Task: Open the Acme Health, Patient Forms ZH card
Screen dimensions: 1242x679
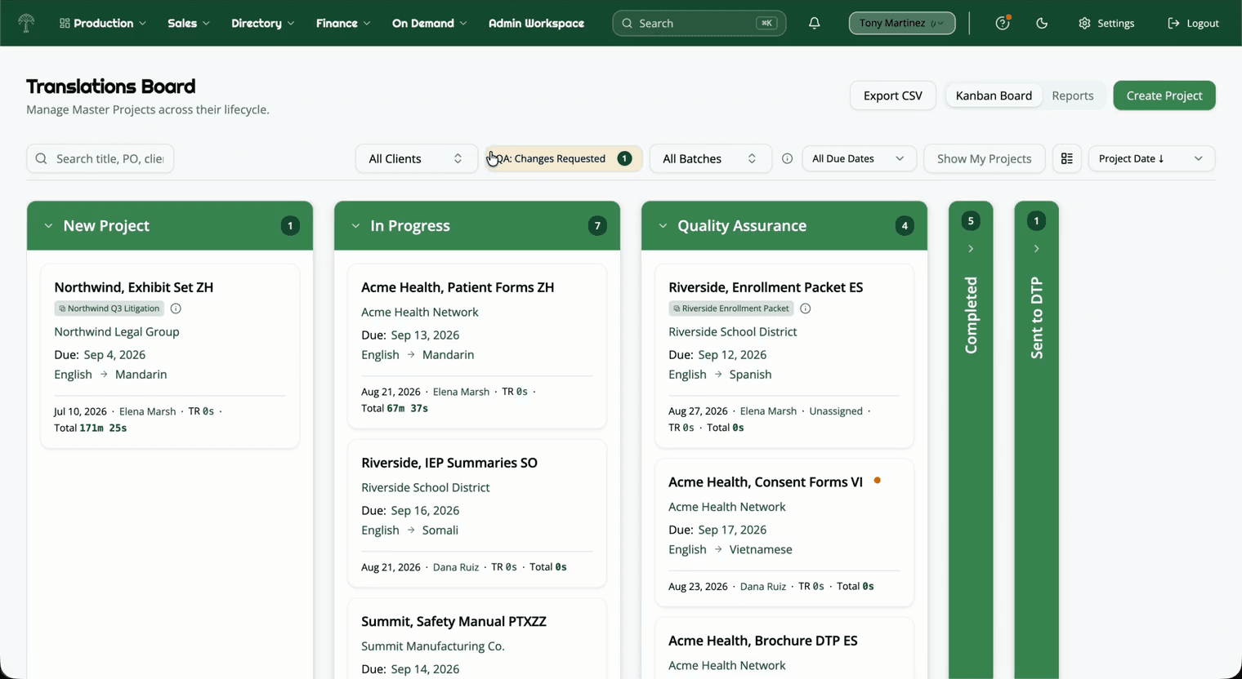Action: coord(477,346)
